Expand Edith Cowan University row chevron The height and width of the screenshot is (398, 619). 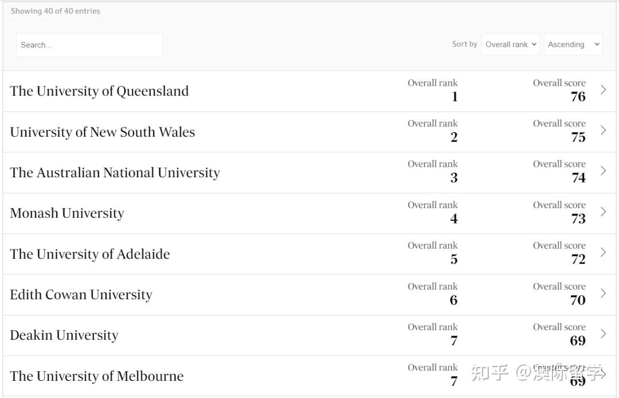point(603,293)
